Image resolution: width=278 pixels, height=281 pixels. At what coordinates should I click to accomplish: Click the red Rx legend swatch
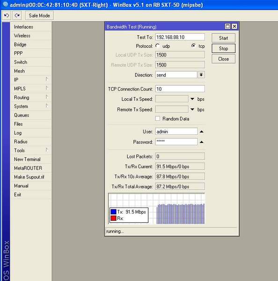(114, 218)
